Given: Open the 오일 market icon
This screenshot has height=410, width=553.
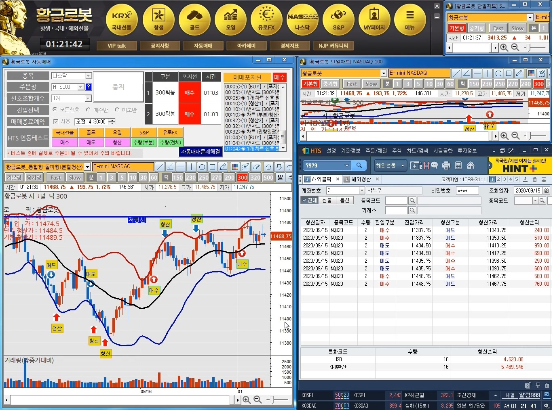Looking at the screenshot, I should (230, 20).
